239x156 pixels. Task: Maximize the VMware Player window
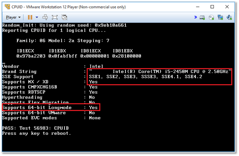pyautogui.click(x=212, y=7)
